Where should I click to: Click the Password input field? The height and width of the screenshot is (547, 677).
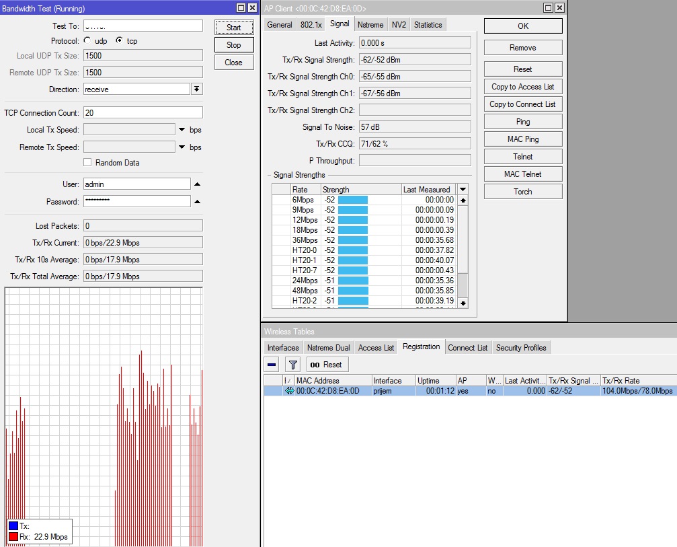pos(137,201)
